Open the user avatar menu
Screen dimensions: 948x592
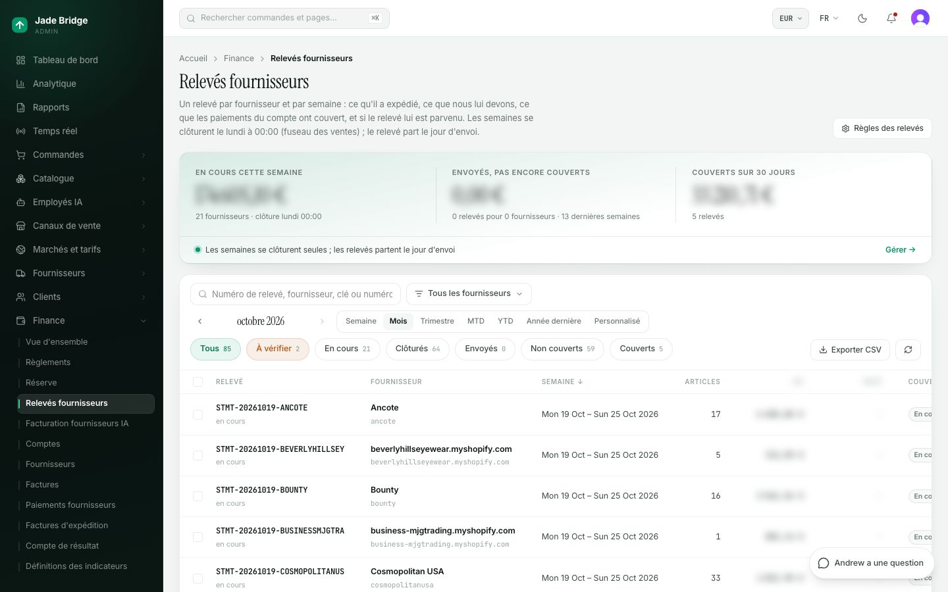click(x=920, y=18)
